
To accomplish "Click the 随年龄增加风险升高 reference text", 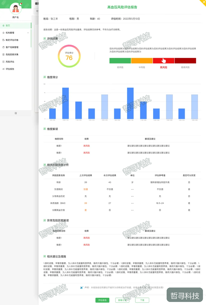I will click(160, 182).
